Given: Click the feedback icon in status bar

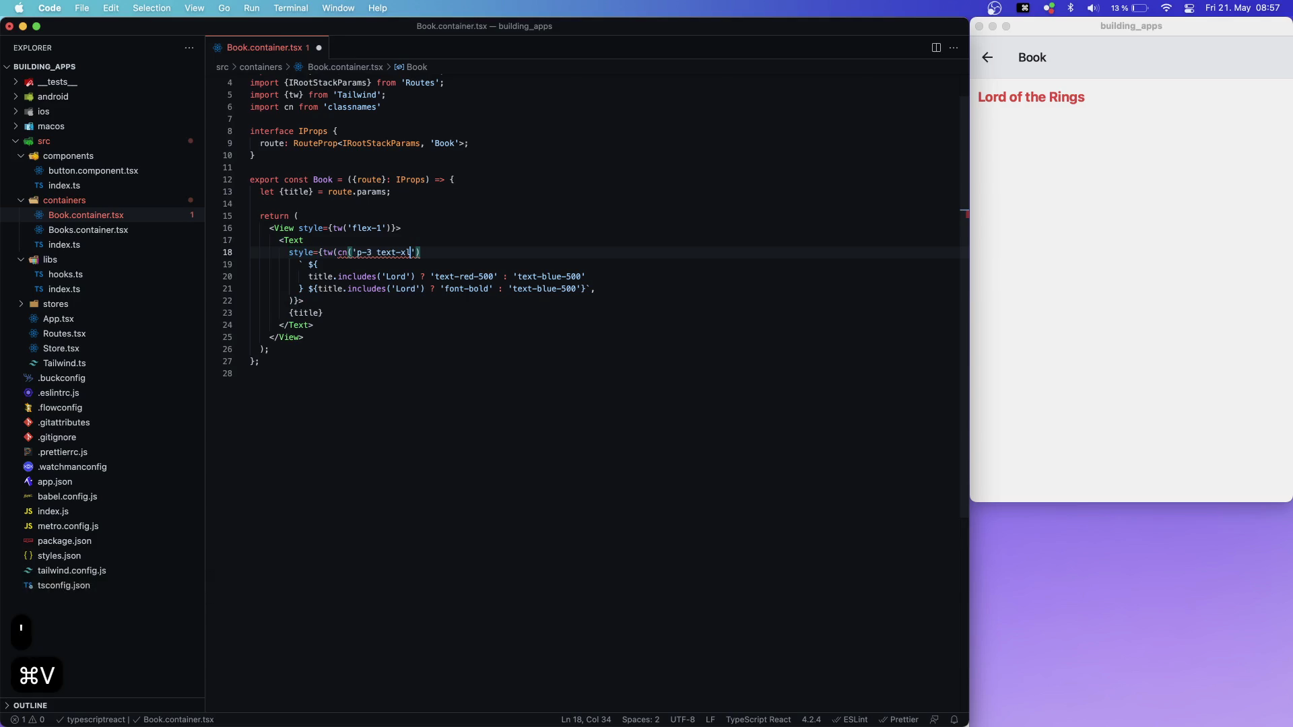Looking at the screenshot, I should (934, 720).
